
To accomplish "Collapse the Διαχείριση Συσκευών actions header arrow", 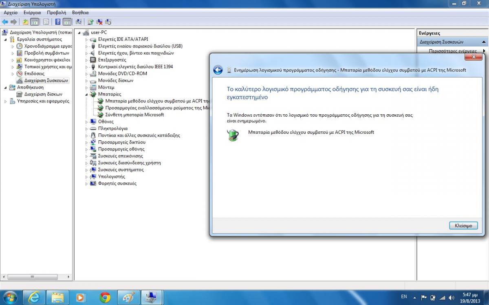I will (x=484, y=42).
